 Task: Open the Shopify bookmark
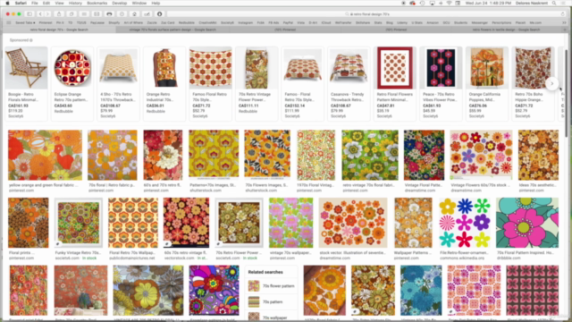click(114, 22)
